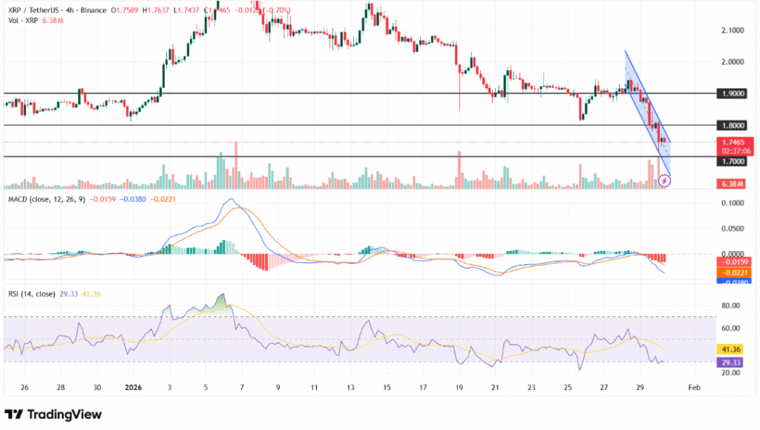This screenshot has height=430, width=760.
Task: Click the 1.7000 horizontal line price label
Action: pos(733,161)
